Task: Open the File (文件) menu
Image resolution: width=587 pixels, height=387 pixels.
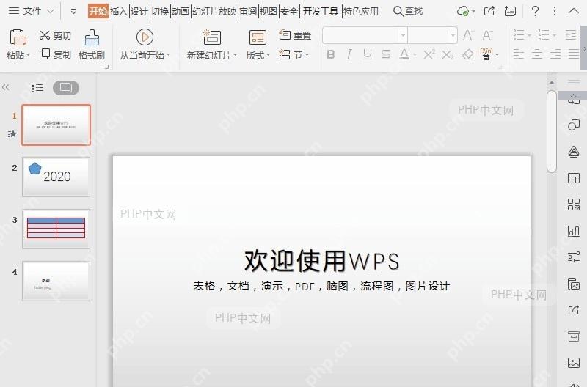Action: (x=31, y=11)
